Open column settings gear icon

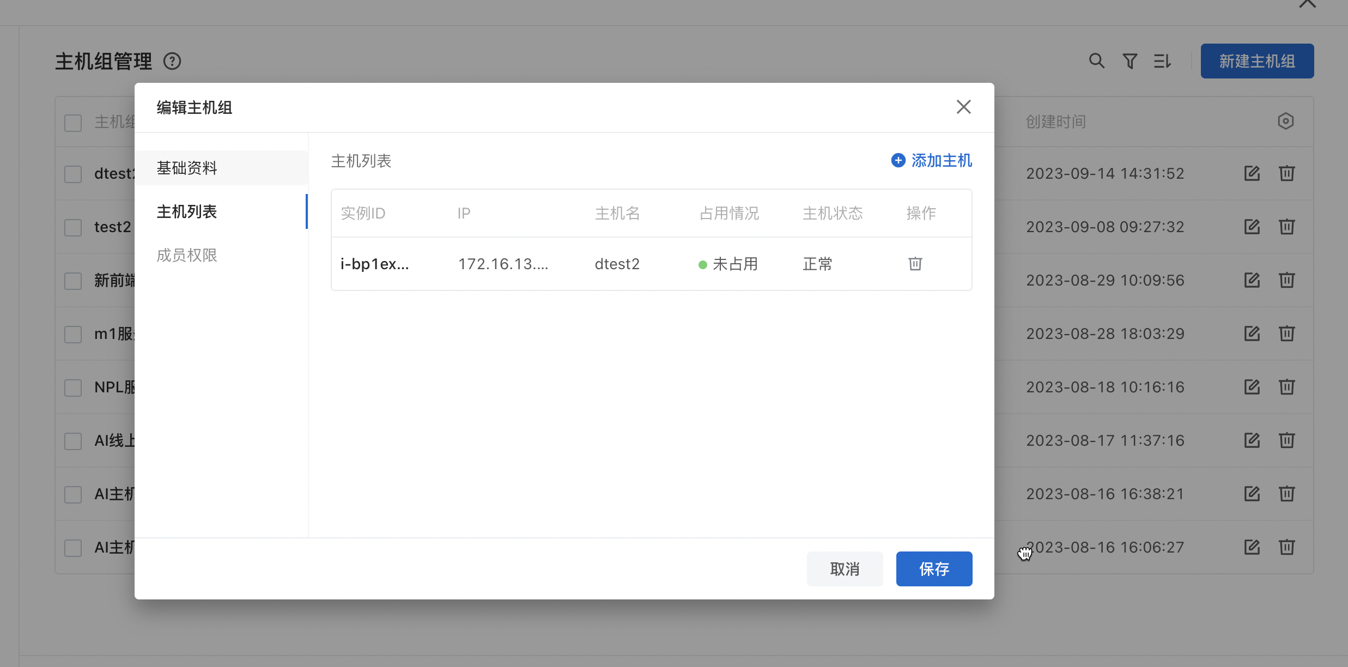pyautogui.click(x=1285, y=121)
